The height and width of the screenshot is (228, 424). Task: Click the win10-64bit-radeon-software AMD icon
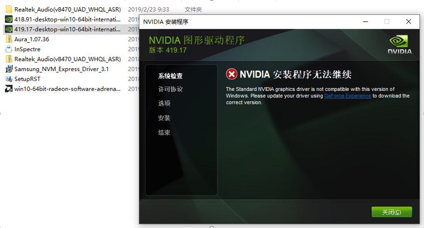pos(9,89)
